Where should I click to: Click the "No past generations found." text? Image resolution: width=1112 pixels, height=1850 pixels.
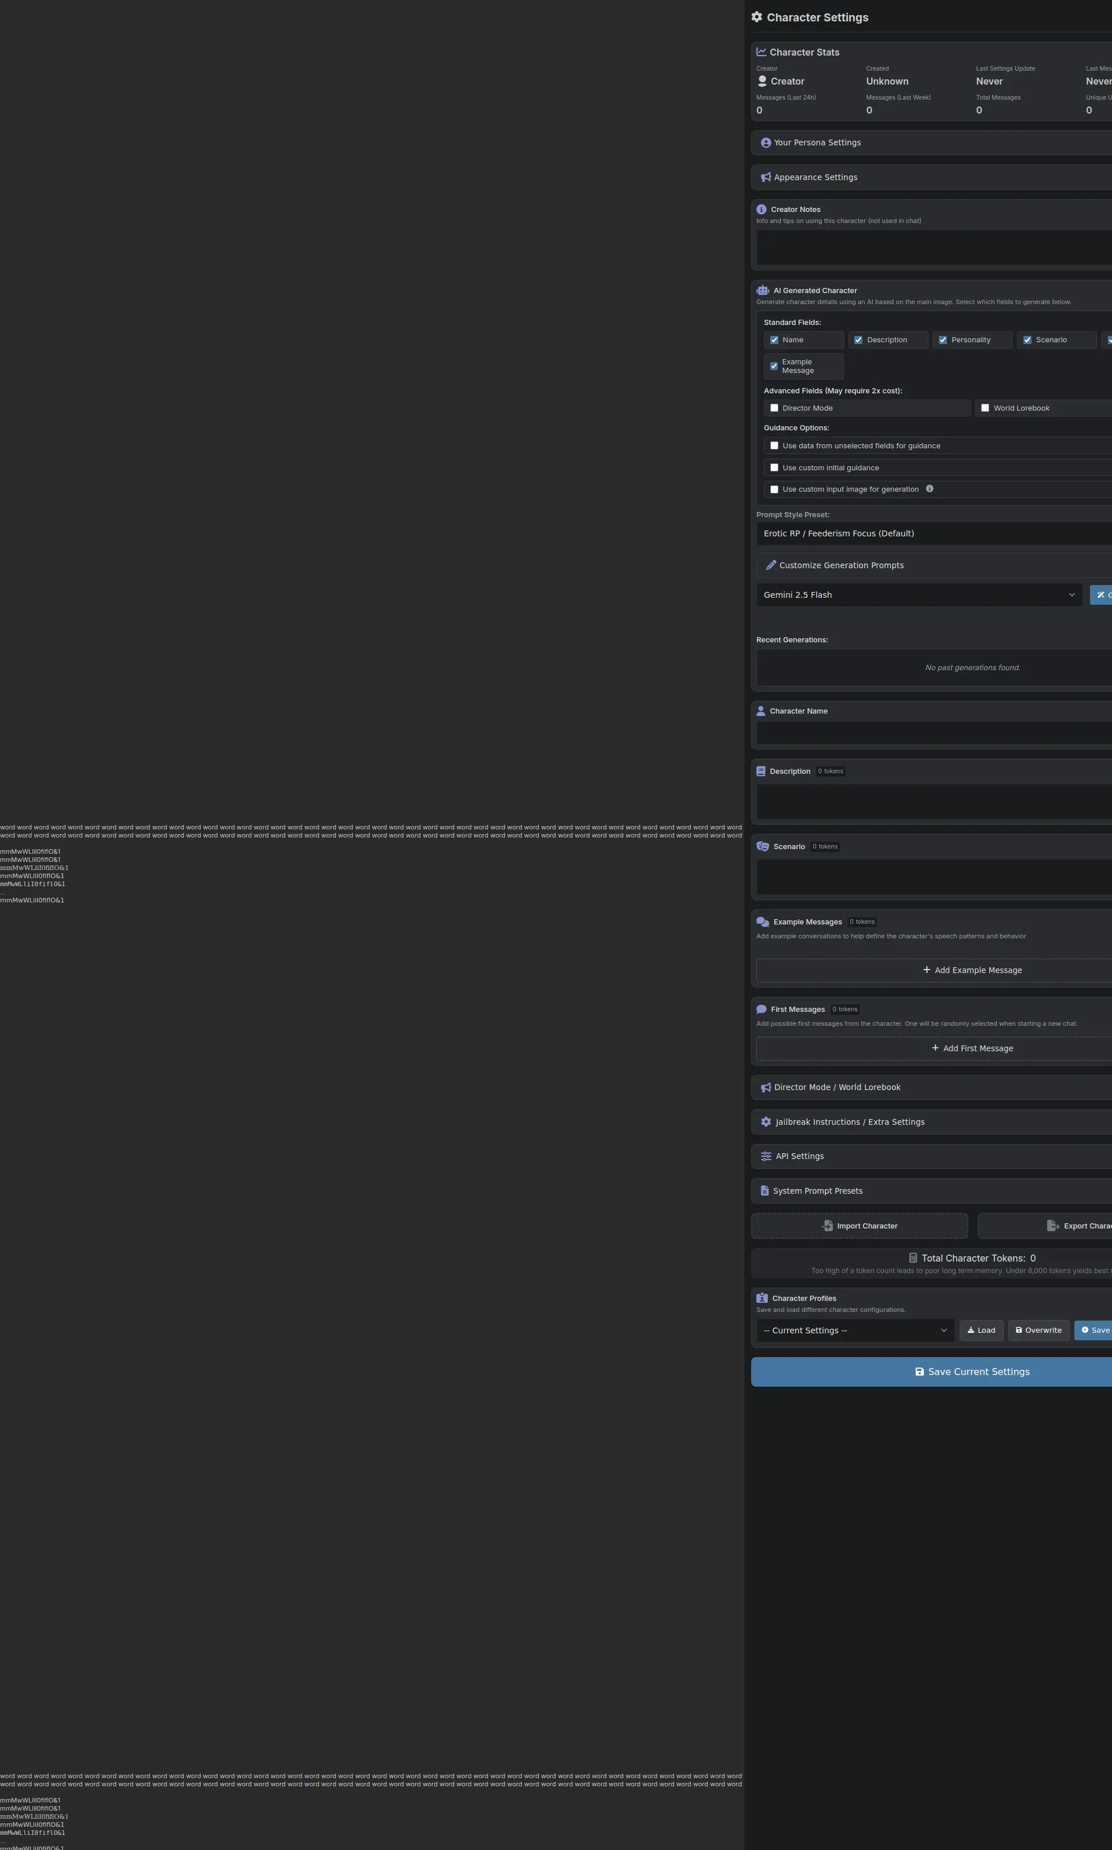(x=972, y=668)
